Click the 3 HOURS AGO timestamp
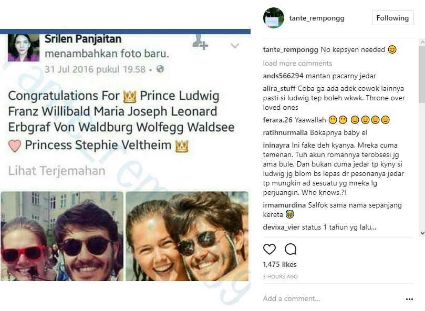The image size is (425, 311). tap(280, 276)
